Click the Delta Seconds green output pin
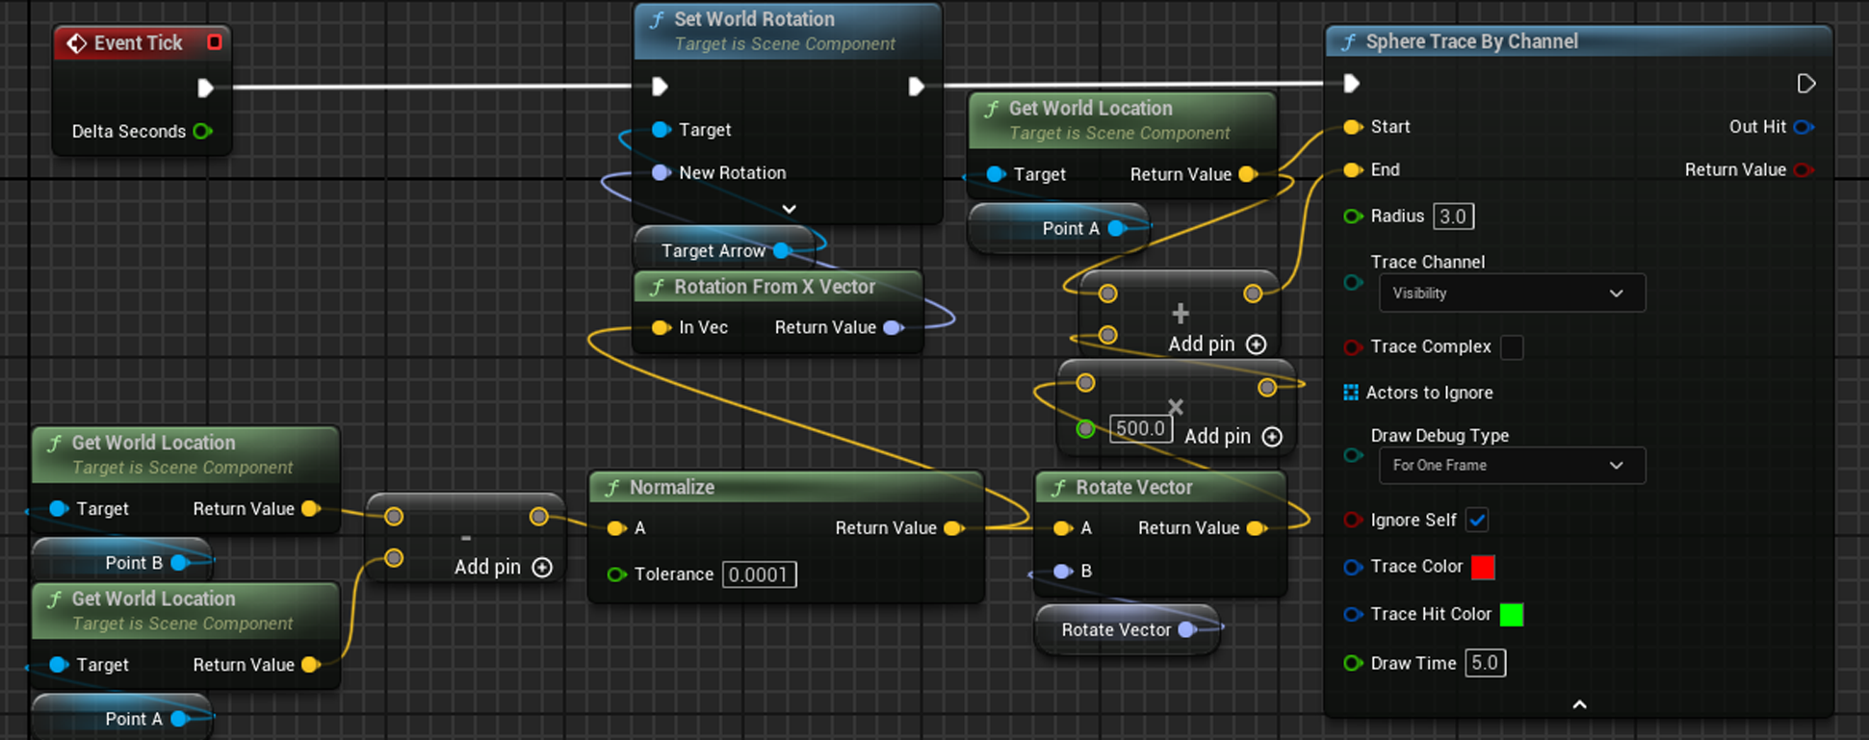The height and width of the screenshot is (740, 1869). click(x=202, y=131)
